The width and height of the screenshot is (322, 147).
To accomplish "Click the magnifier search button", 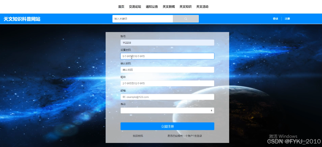I will point(186,19).
